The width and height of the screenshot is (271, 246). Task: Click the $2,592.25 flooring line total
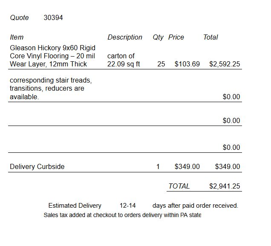pyautogui.click(x=225, y=64)
